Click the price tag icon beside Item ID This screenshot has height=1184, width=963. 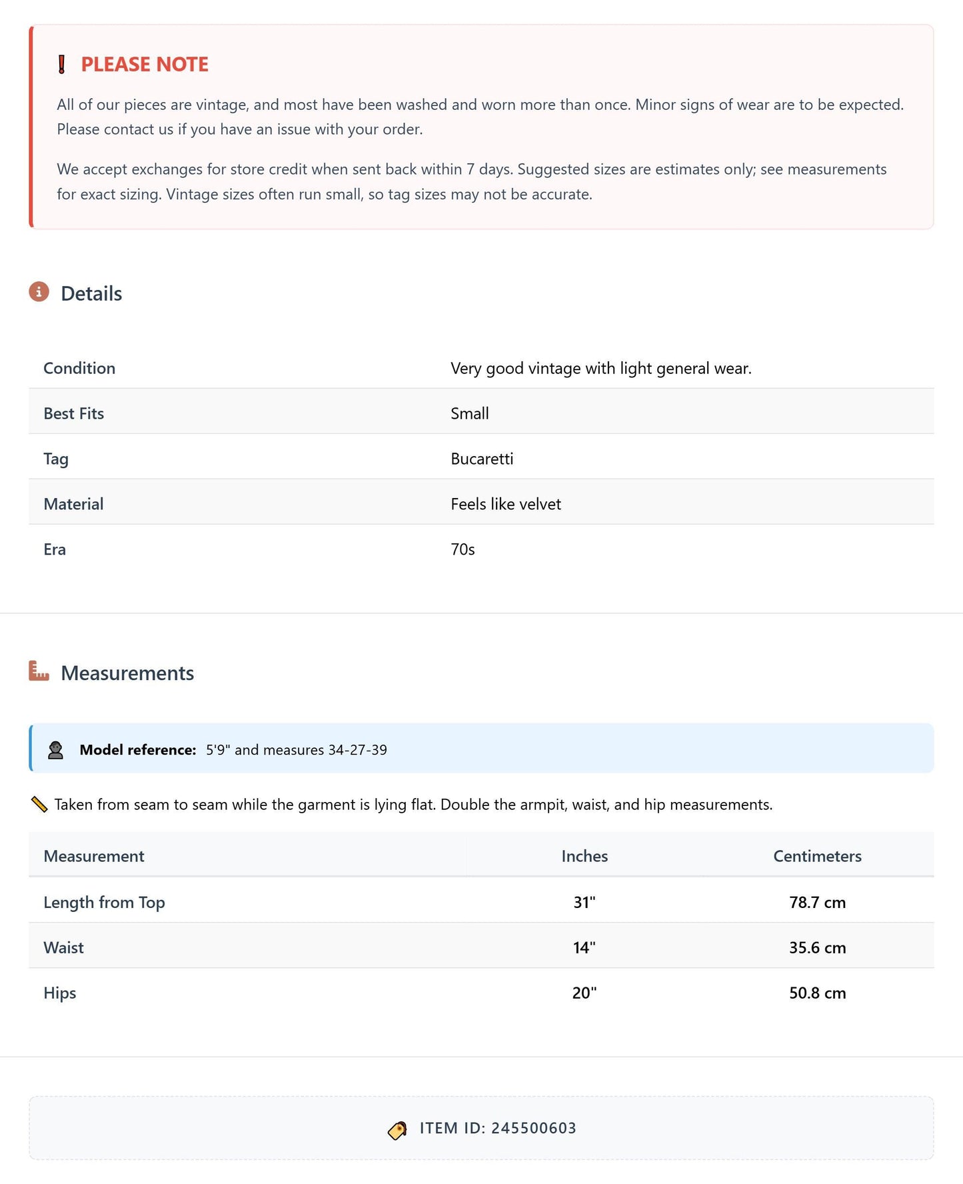(397, 1130)
